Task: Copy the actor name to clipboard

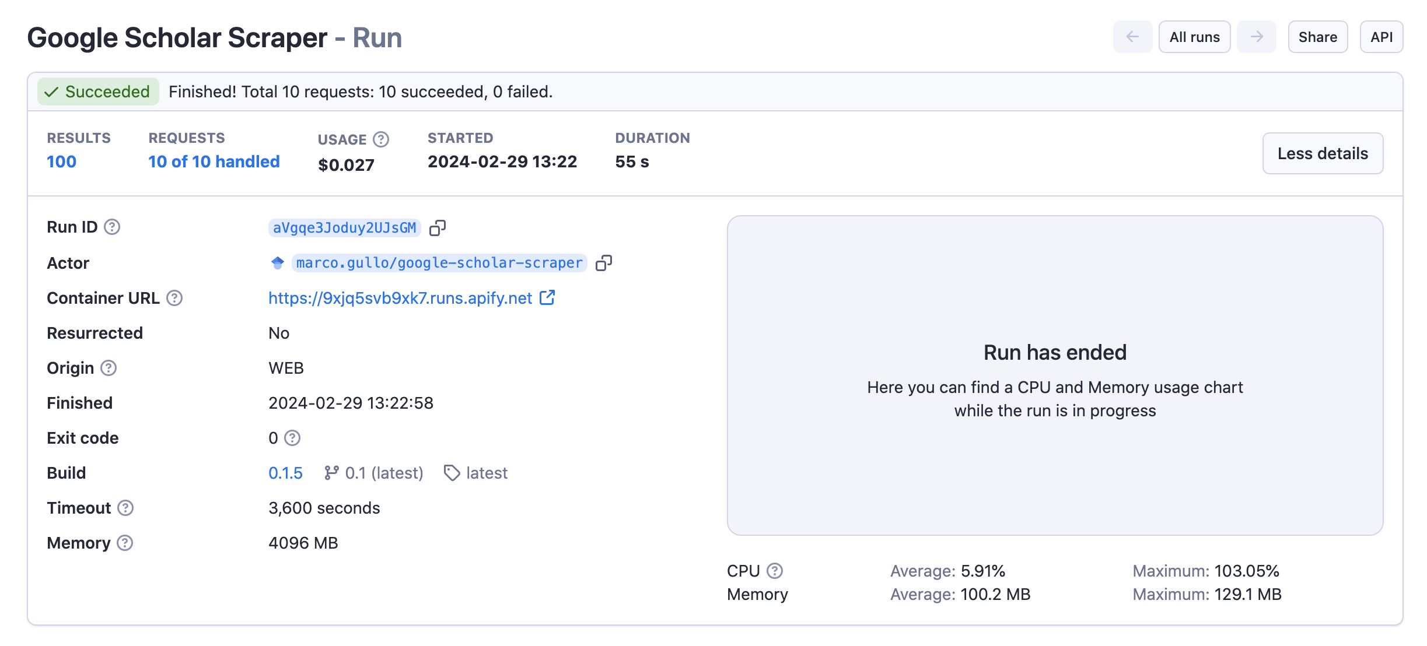Action: click(x=603, y=263)
